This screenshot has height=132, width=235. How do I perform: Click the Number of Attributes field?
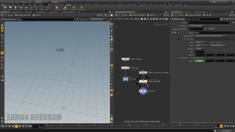(x=196, y=29)
